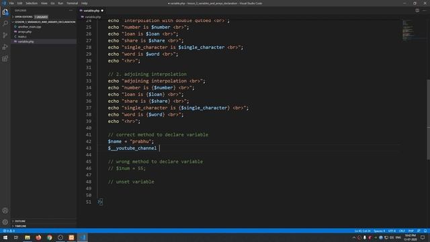Open File Explorer from taskbar
This screenshot has height=242, width=430.
[x=28, y=237]
